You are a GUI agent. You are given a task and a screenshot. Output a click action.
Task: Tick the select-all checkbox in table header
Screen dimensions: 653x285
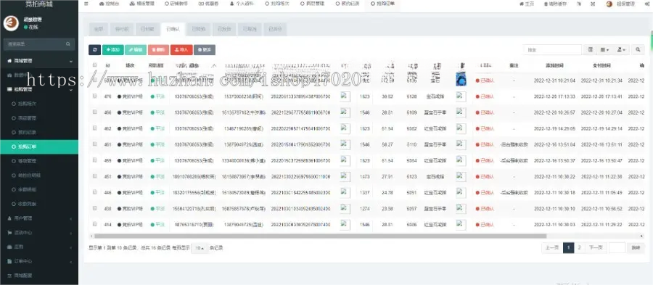tap(95, 65)
